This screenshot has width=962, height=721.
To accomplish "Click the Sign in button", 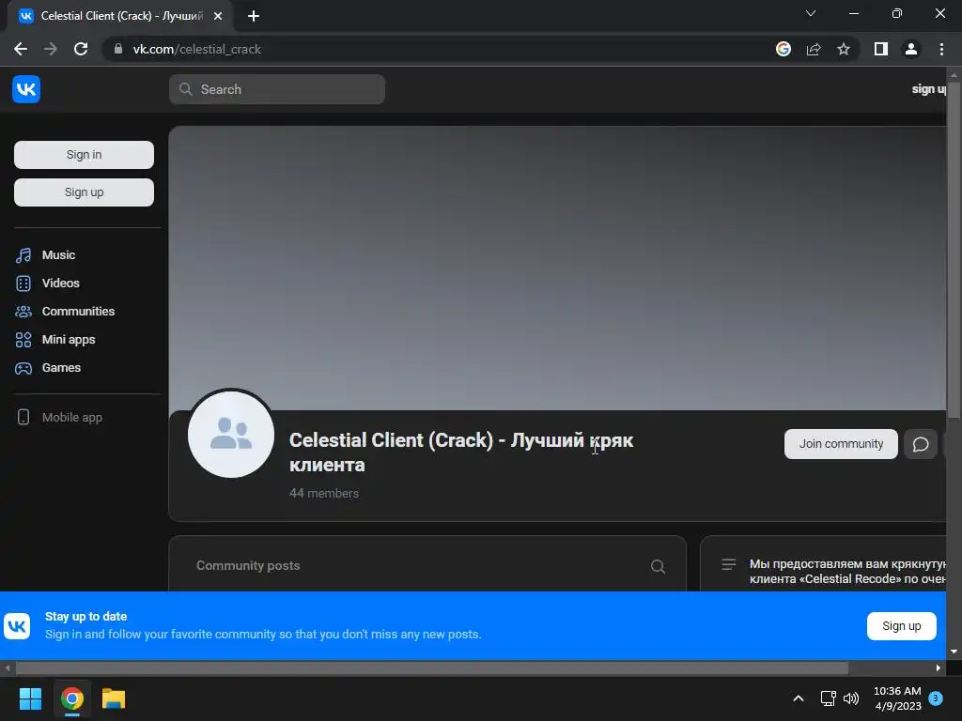I will click(x=84, y=155).
